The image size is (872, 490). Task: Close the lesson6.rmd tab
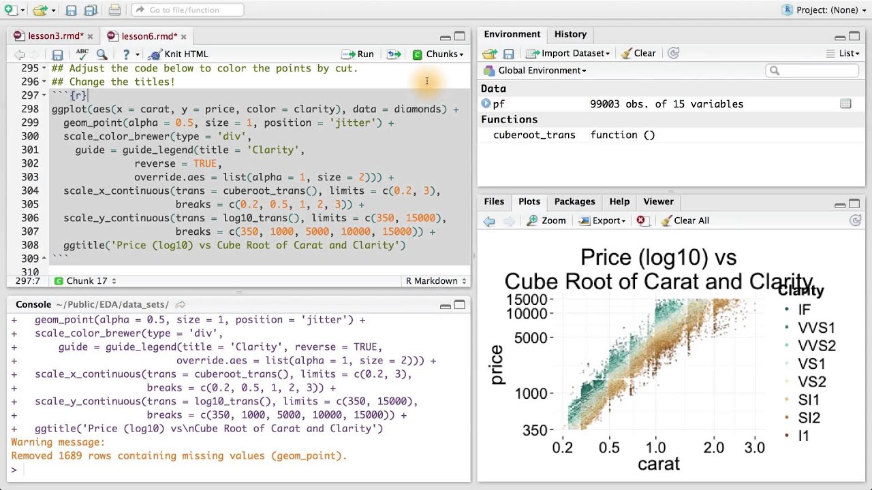pos(183,36)
